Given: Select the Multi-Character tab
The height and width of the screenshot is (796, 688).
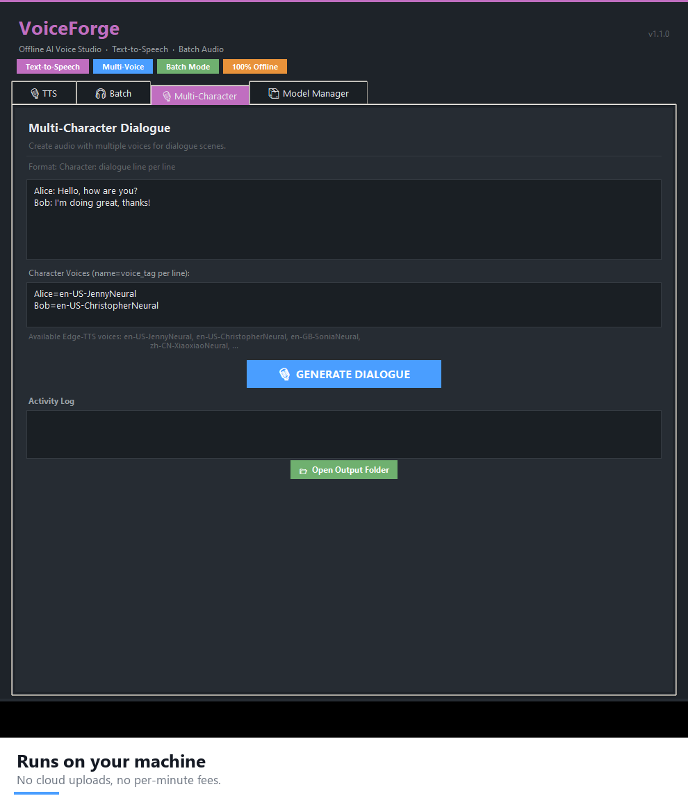Looking at the screenshot, I should point(200,95).
